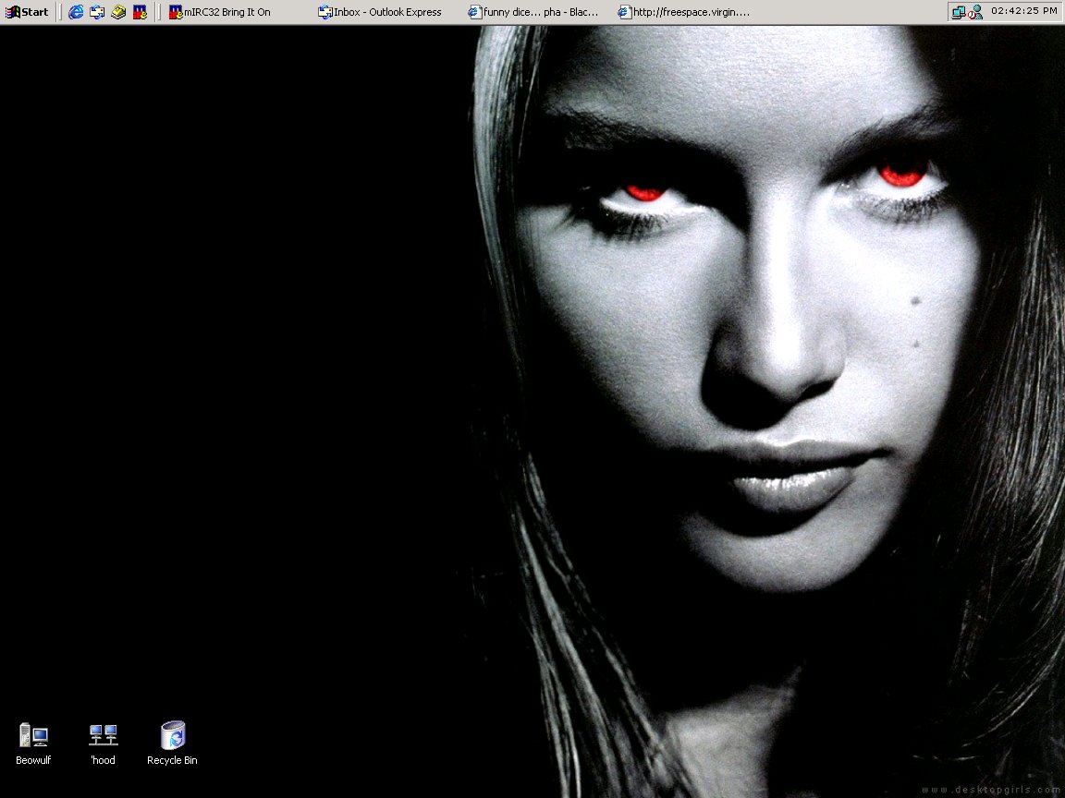This screenshot has height=798, width=1065.
Task: Select the Beowulf computer desktop icon
Action: tap(33, 736)
